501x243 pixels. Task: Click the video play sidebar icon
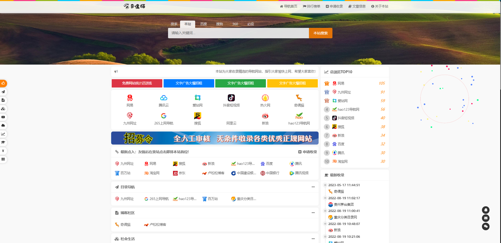pyautogui.click(x=3, y=117)
